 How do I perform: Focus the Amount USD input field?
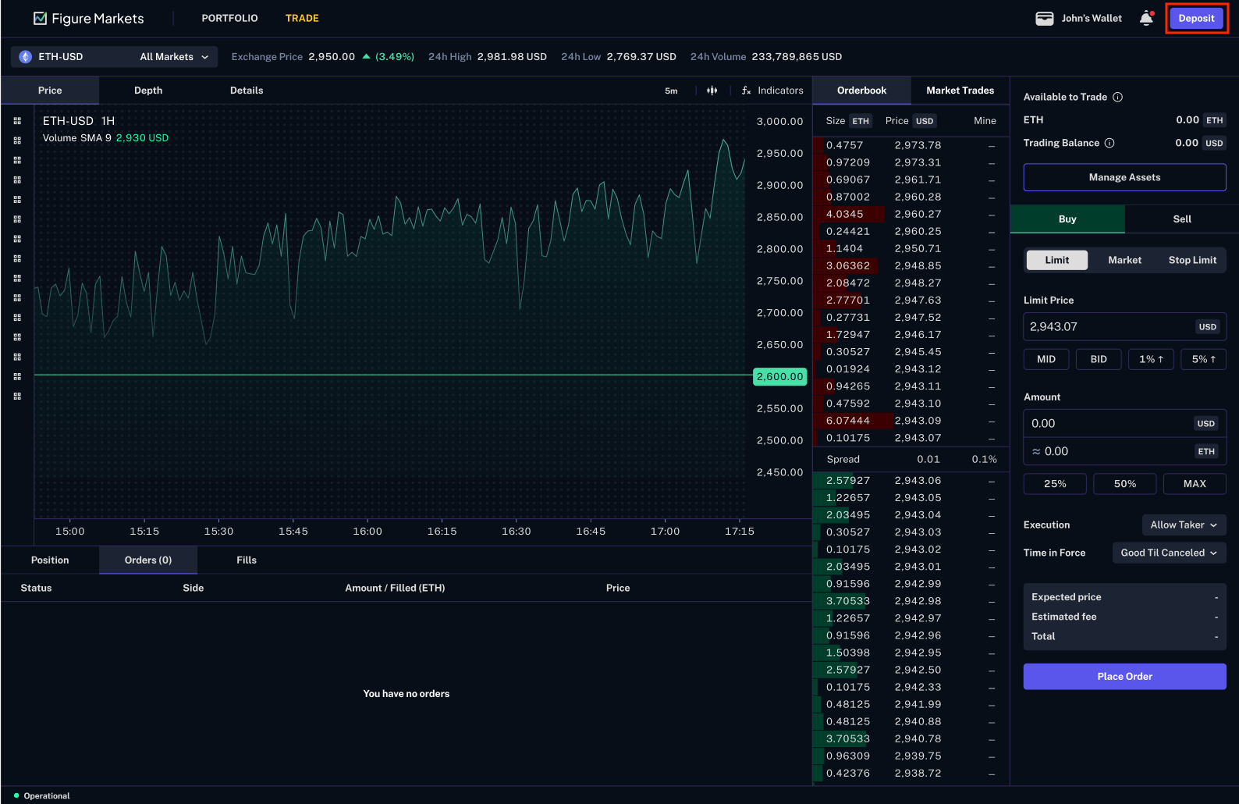tap(1124, 423)
